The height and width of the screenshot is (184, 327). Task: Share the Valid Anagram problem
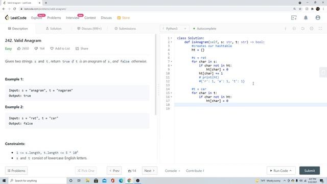82,49
